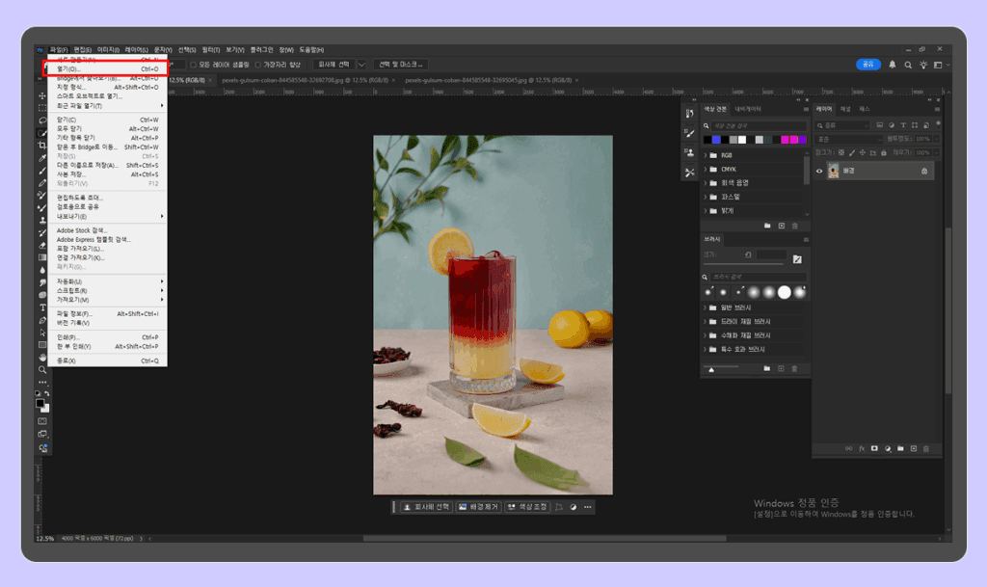Select the Move tool

click(x=42, y=95)
